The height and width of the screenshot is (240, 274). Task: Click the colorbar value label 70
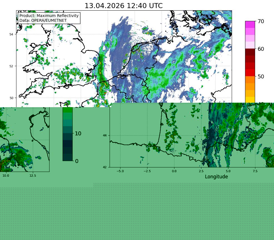point(261,21)
